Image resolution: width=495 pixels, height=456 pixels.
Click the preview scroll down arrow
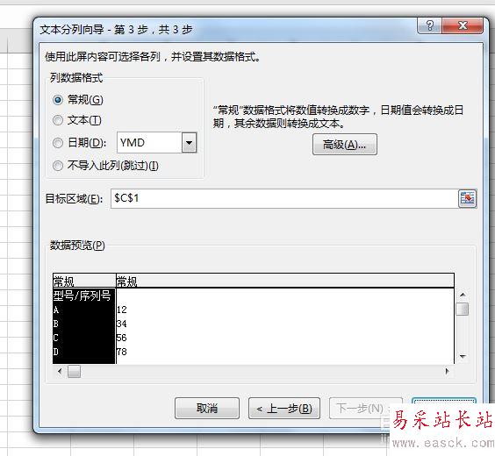(x=463, y=357)
